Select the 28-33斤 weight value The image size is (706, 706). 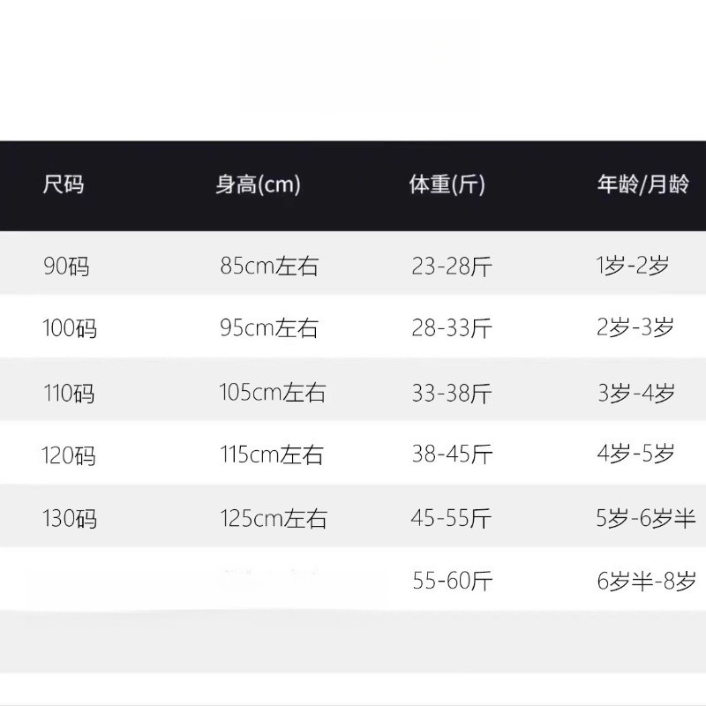point(452,328)
